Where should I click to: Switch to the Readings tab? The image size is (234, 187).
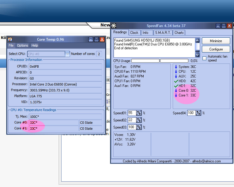coord(120,32)
